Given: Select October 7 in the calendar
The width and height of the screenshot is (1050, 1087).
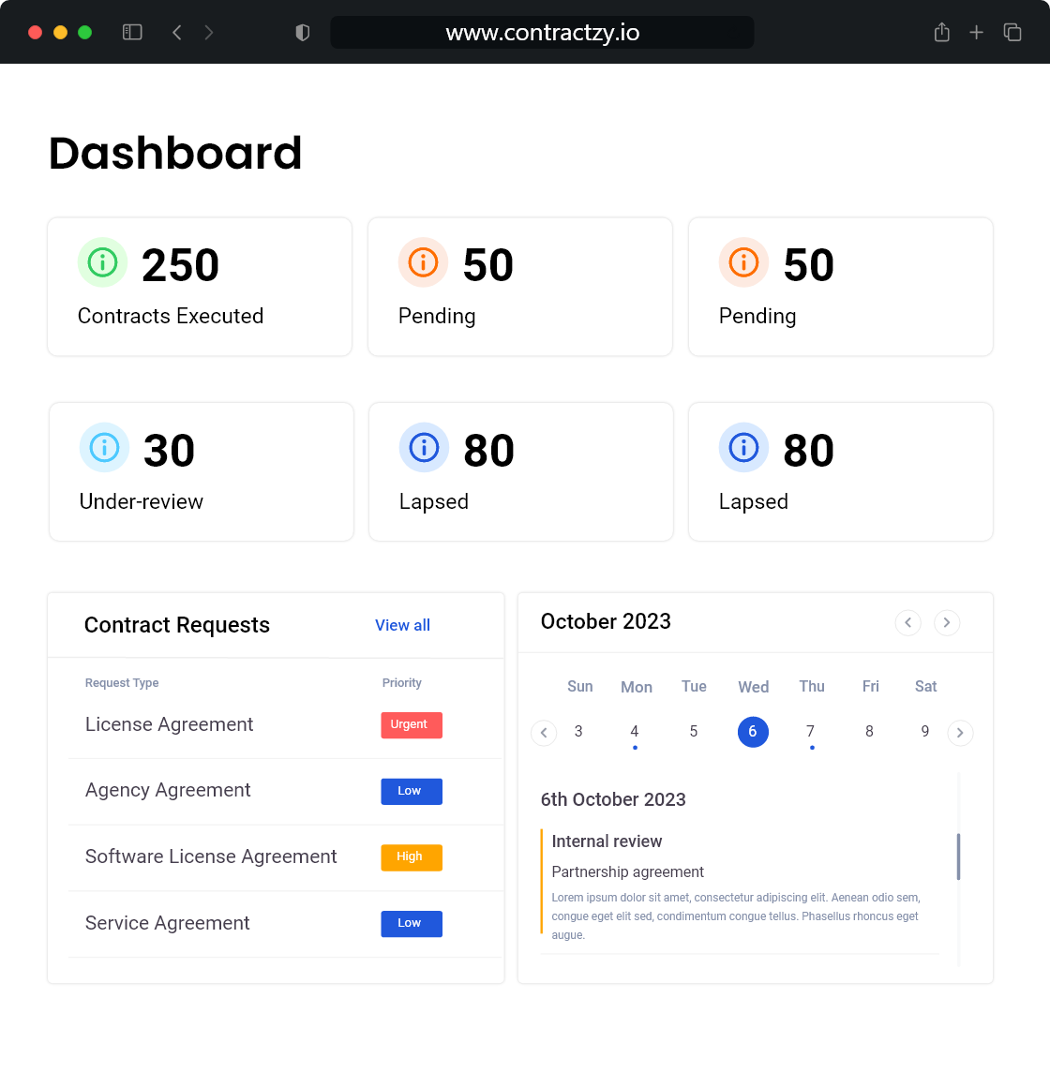Looking at the screenshot, I should click(x=811, y=732).
